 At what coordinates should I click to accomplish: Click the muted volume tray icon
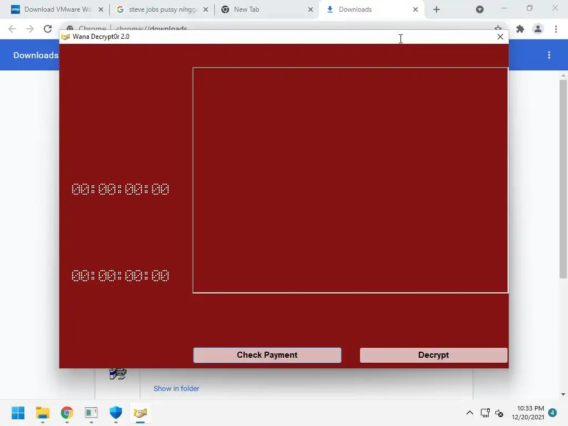click(x=499, y=413)
